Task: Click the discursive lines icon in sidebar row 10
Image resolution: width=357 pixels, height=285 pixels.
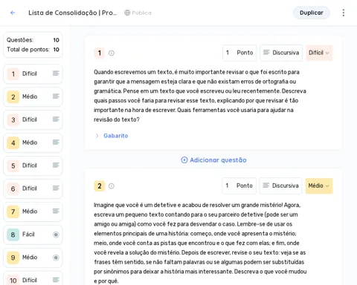Action: click(x=56, y=280)
